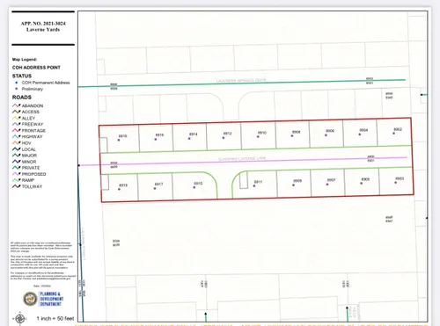Viewport: 440px width, 326px height.
Task: Click the compass rose icon
Action: point(19,318)
